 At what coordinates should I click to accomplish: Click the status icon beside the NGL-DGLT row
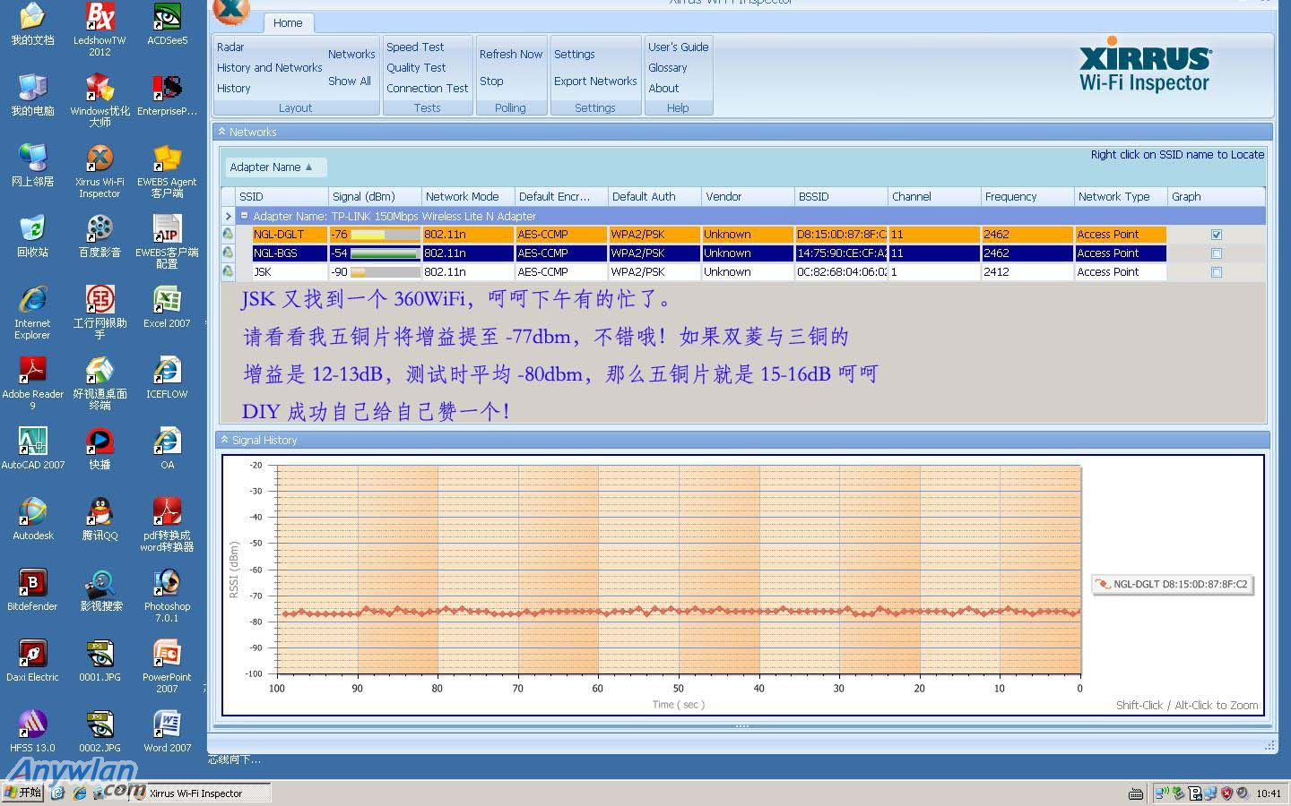coord(229,234)
